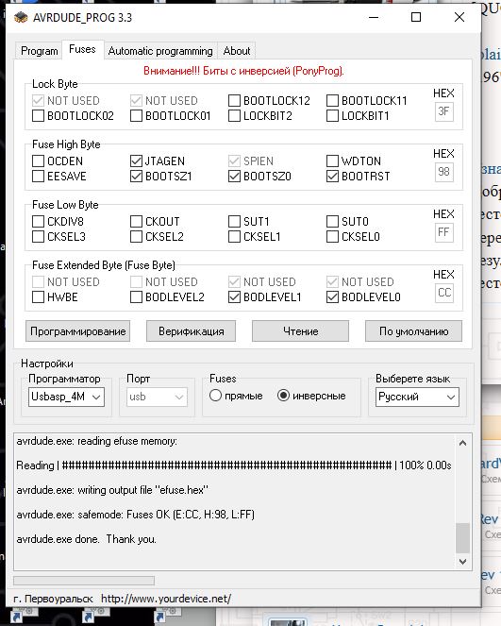Click the Программирование button
Viewport: 501px width, 626px height.
(77, 331)
